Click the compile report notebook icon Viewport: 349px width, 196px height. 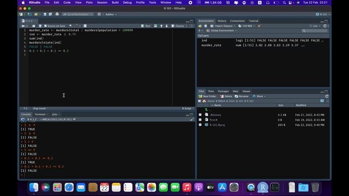coord(85,26)
